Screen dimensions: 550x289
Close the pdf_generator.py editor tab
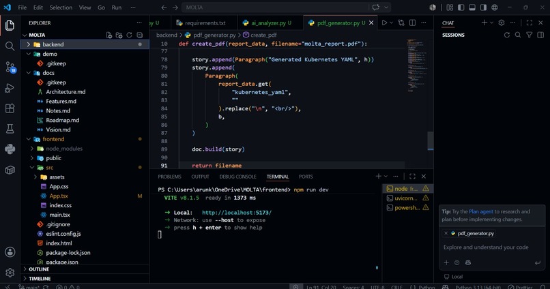pos(371,22)
